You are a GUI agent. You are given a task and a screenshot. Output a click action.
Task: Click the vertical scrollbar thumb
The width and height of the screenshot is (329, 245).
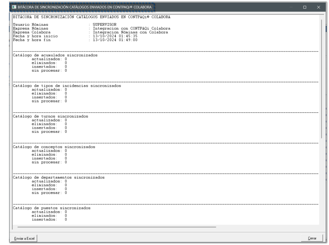(x=321, y=79)
